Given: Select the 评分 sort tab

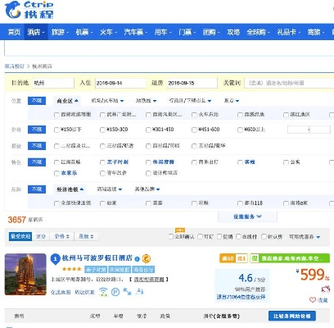Looking at the screenshot, I should point(41,236).
